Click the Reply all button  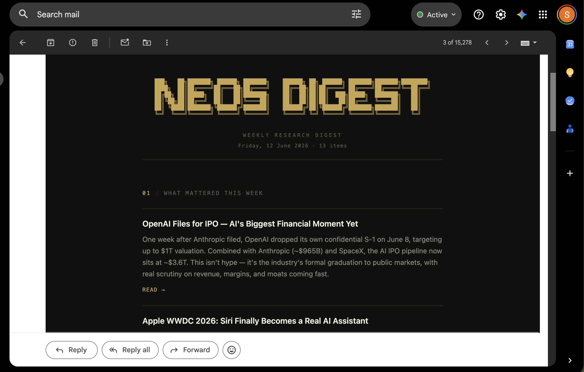point(130,350)
